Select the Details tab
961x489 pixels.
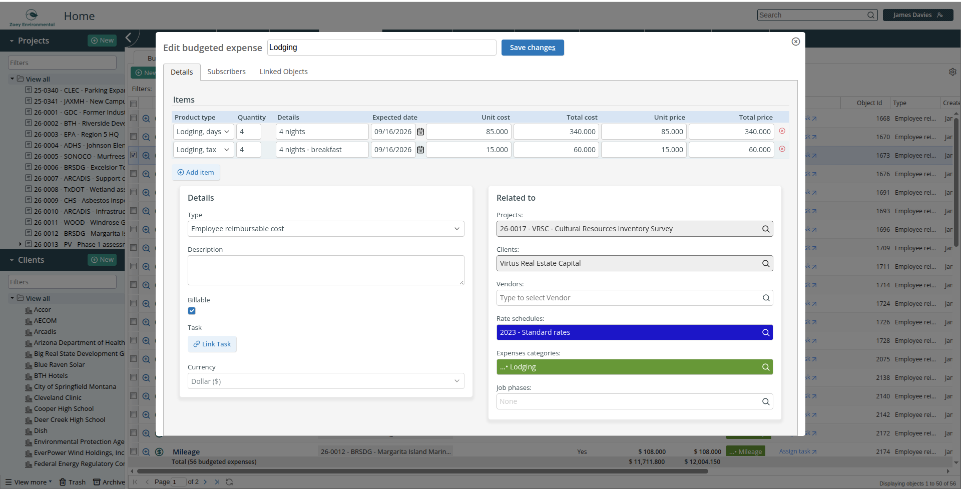point(182,72)
